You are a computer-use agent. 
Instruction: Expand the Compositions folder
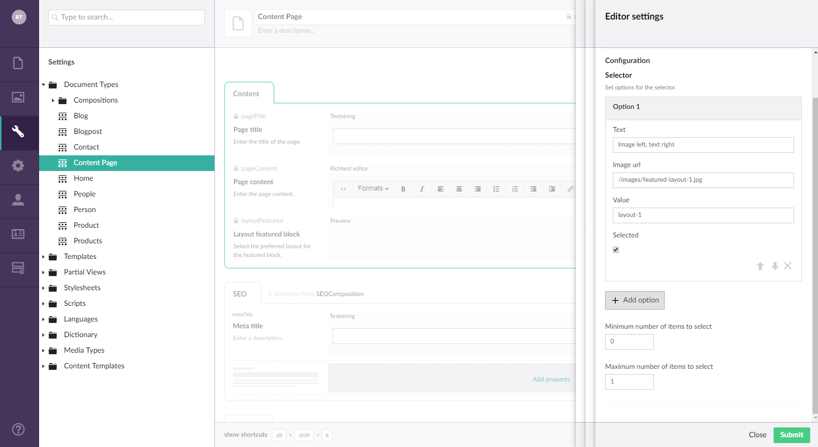pos(53,101)
